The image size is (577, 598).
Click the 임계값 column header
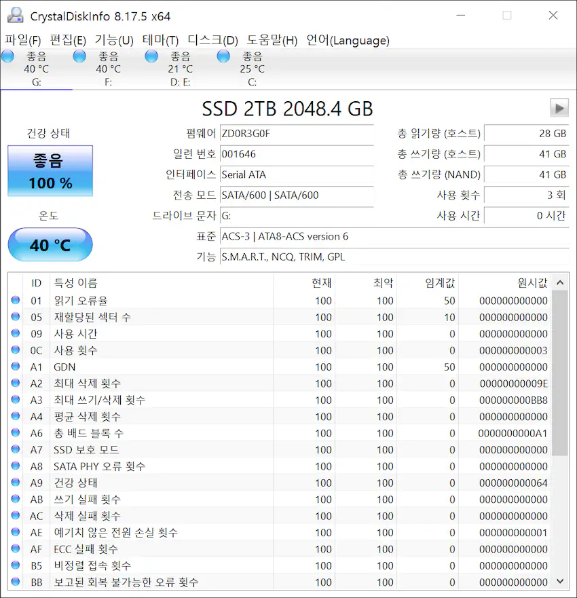tap(428, 283)
